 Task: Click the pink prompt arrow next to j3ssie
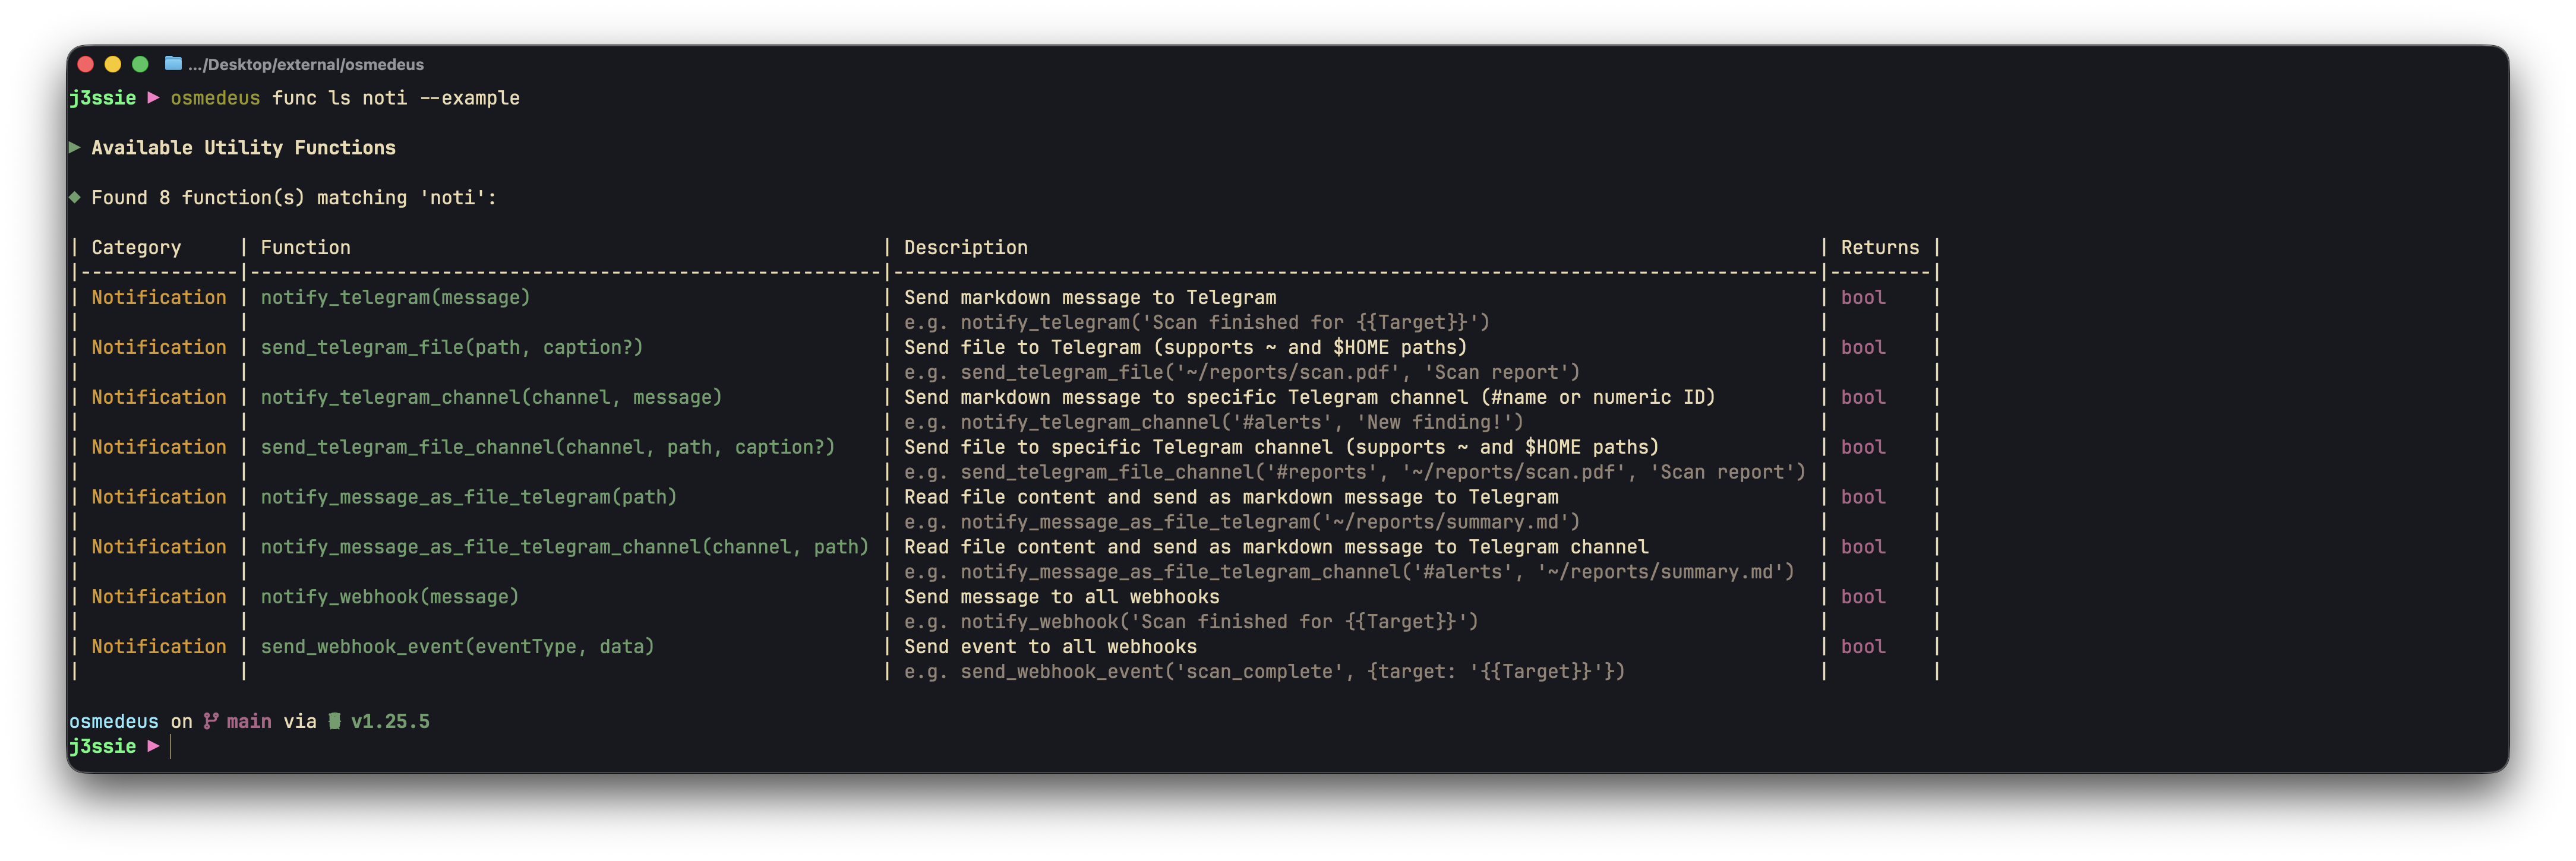[153, 746]
